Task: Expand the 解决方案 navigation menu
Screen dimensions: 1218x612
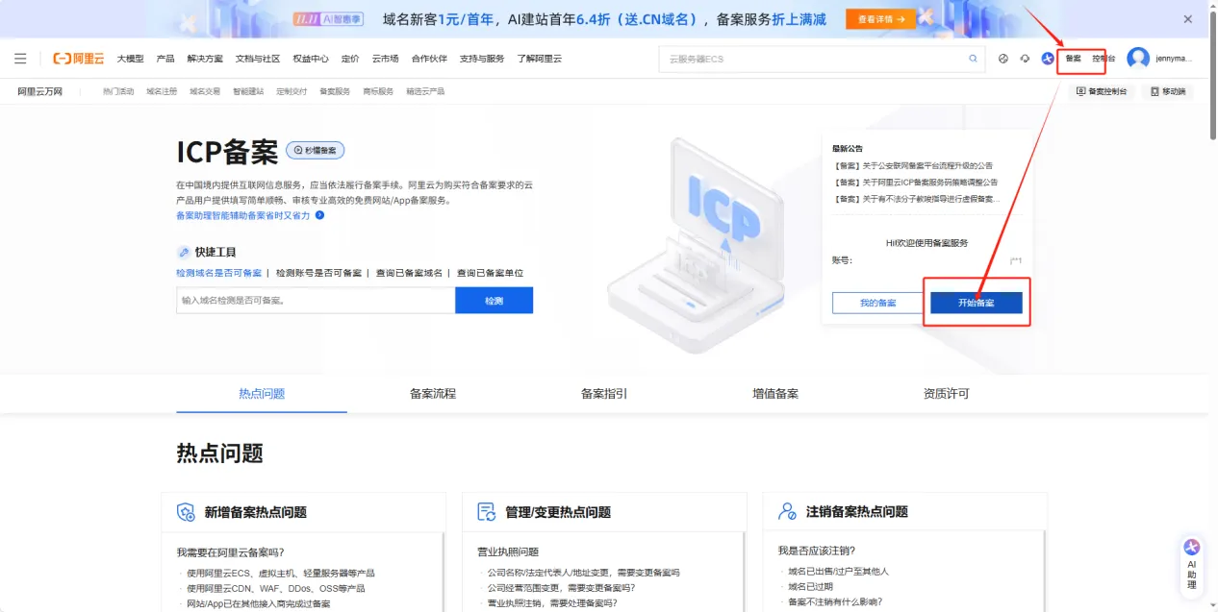Action: [x=205, y=59]
